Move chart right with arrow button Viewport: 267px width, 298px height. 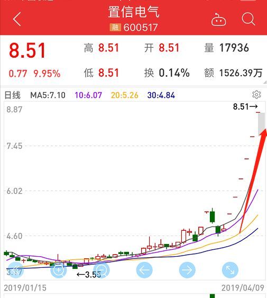point(187,270)
